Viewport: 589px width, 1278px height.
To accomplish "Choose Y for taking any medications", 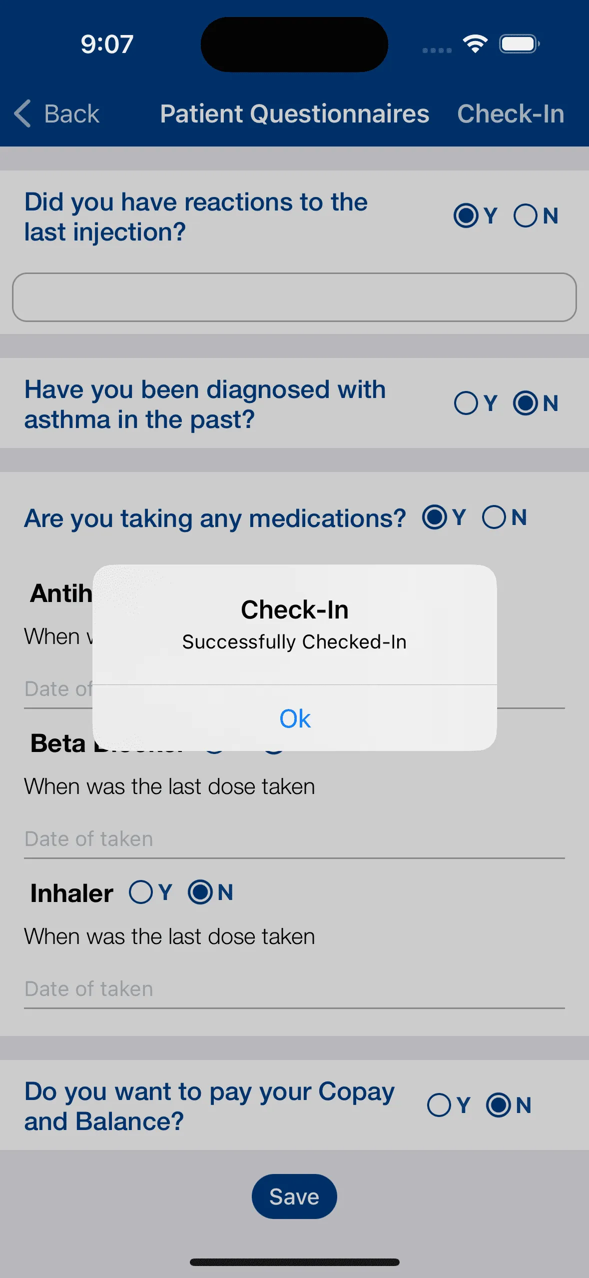I will 435,517.
